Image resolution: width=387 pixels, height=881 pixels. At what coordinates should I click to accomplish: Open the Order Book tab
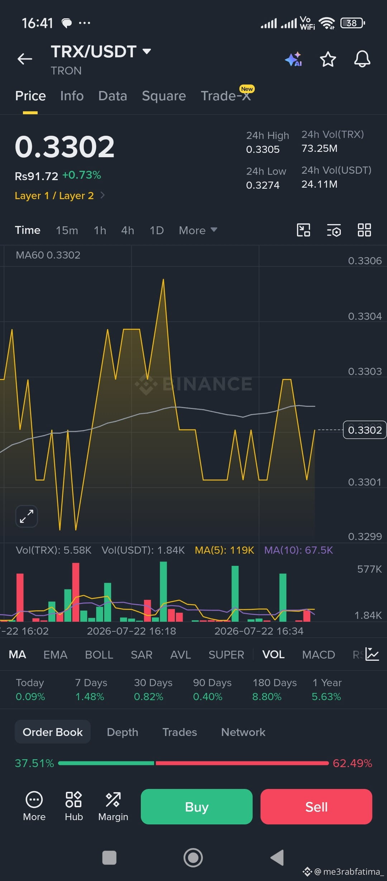[x=53, y=732]
